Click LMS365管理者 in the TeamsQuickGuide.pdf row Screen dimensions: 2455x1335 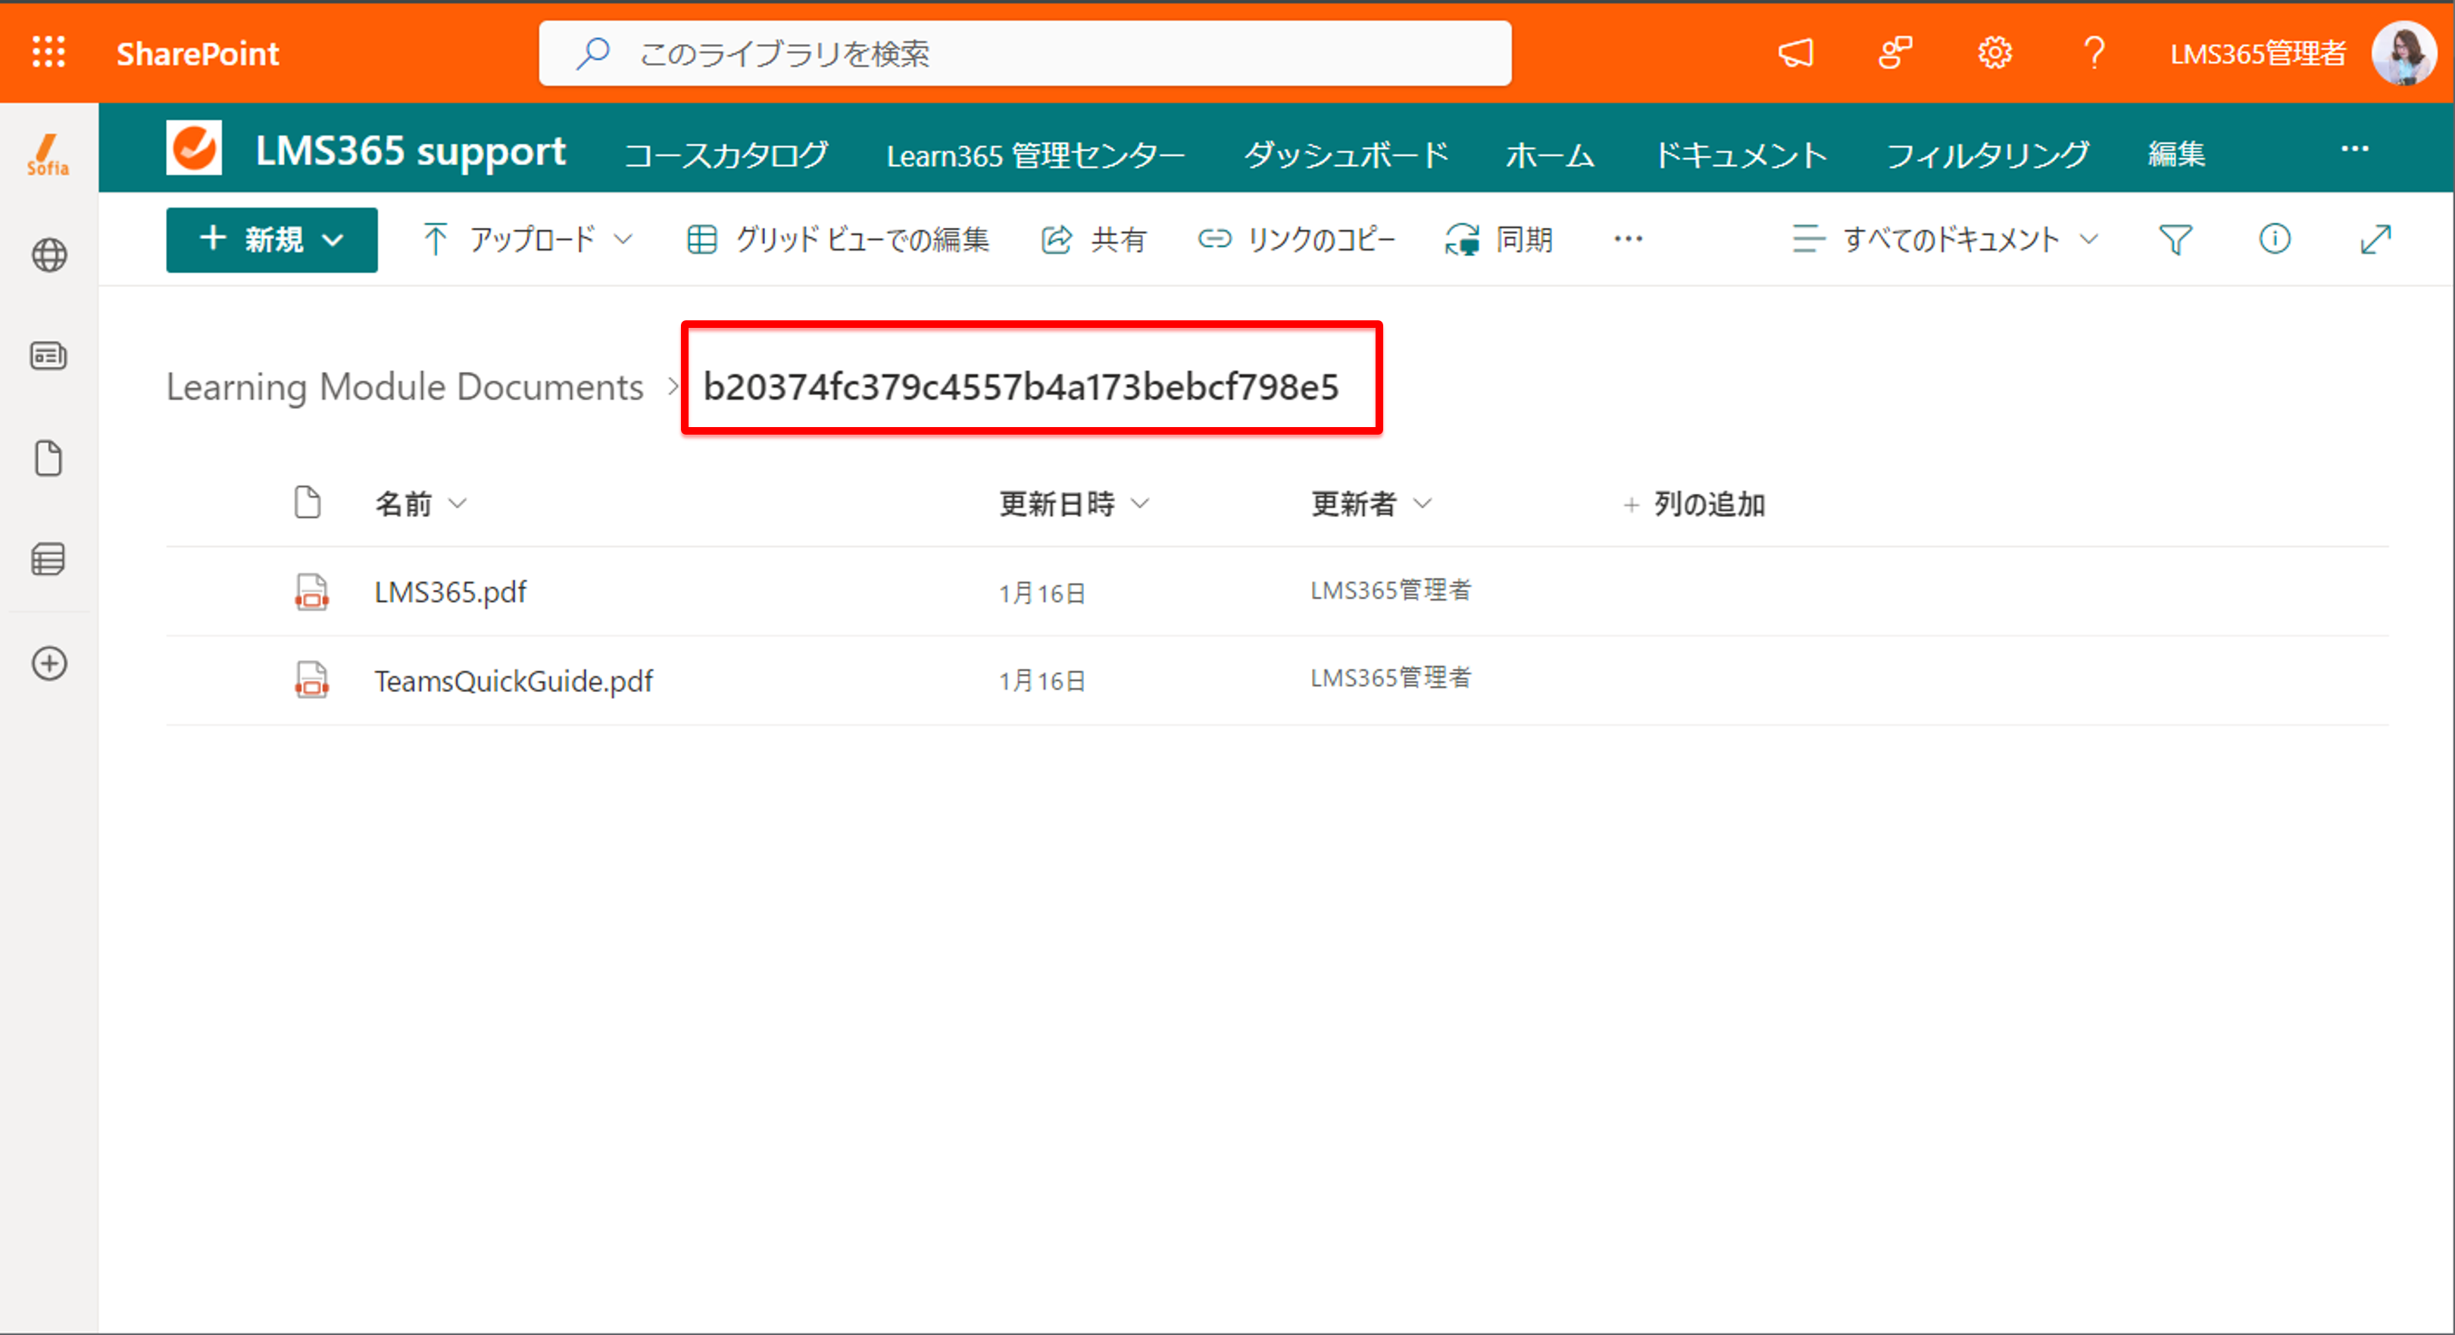[x=1391, y=678]
